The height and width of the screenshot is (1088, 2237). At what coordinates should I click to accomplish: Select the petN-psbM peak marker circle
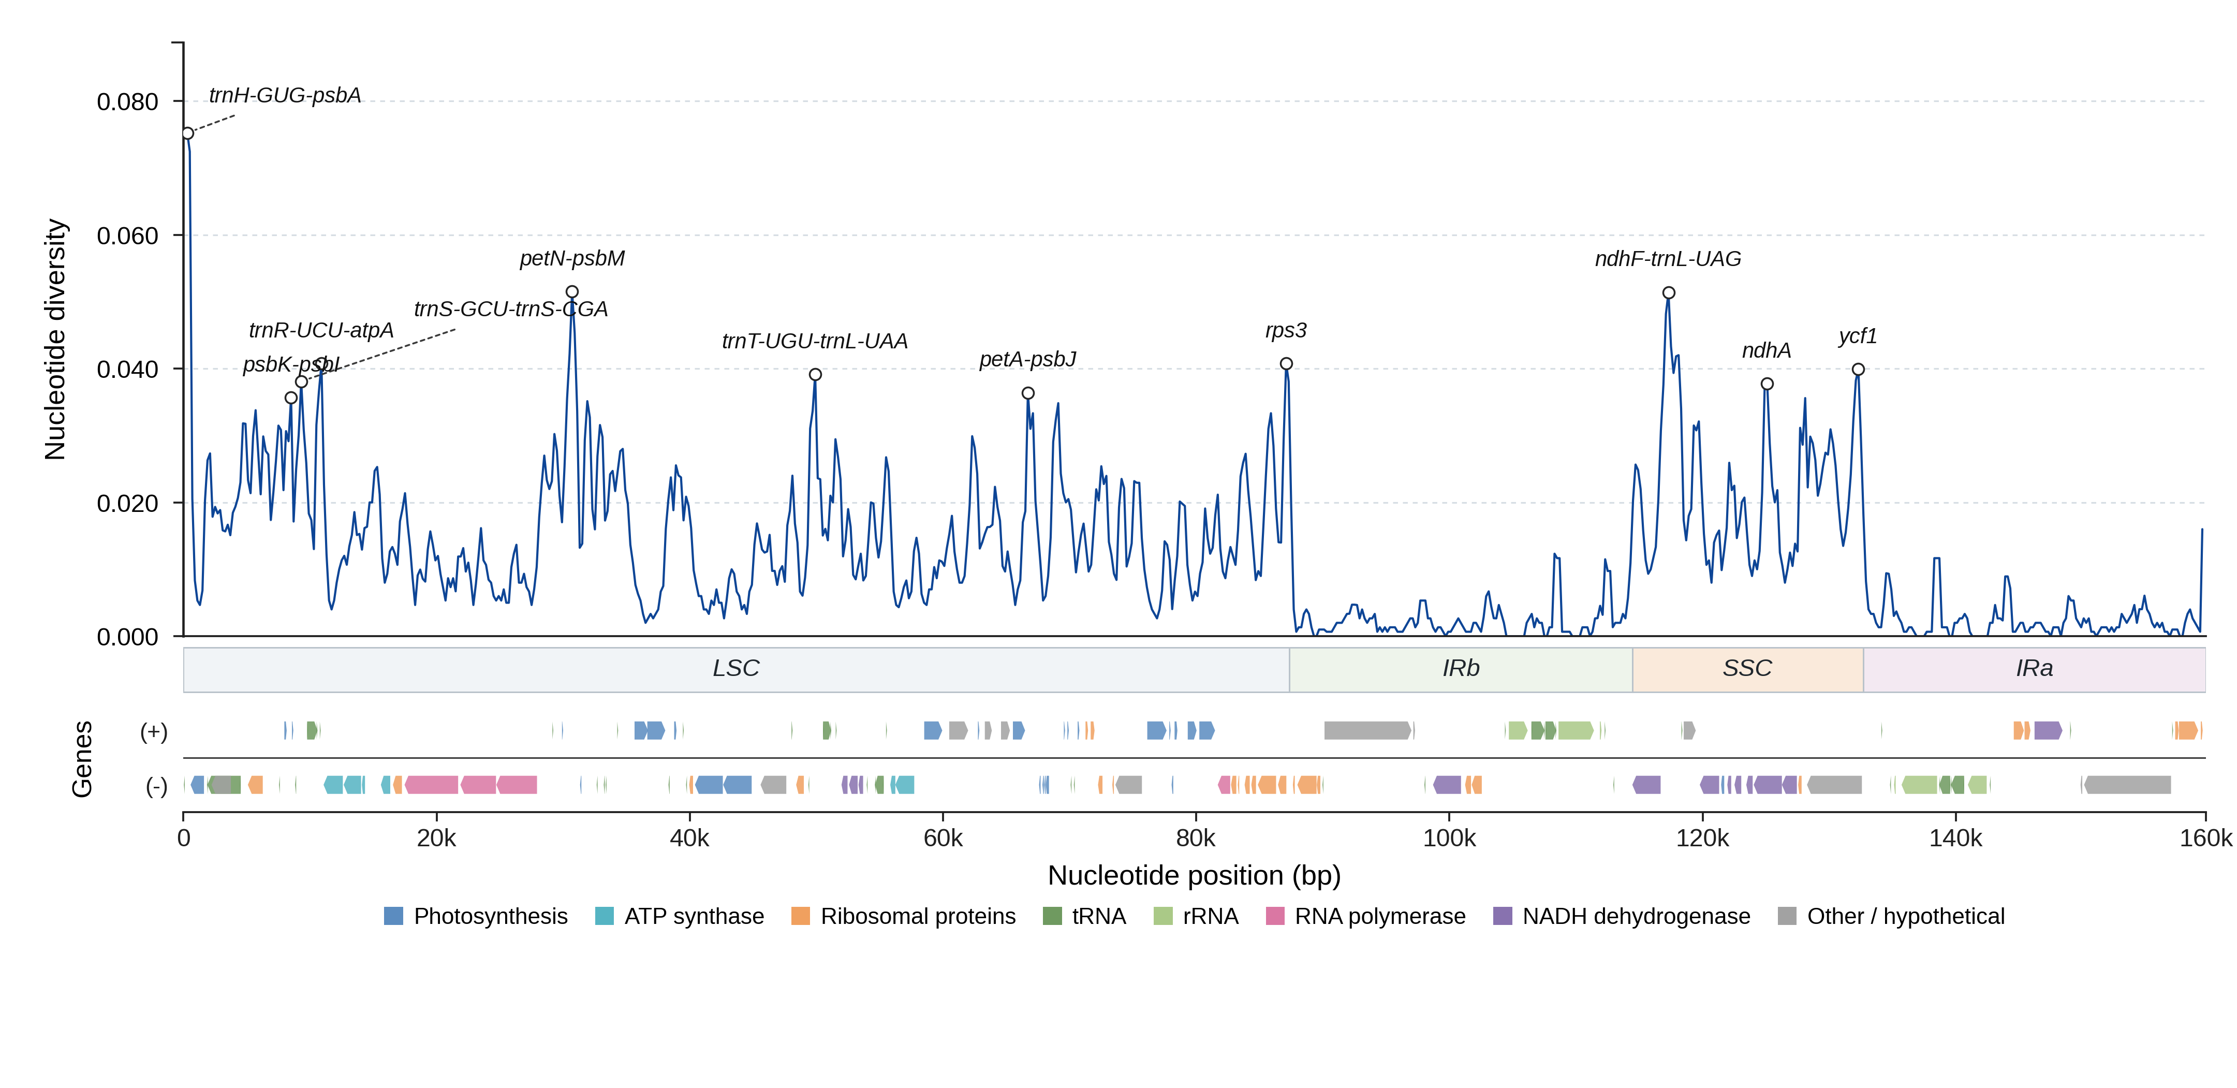pos(572,292)
